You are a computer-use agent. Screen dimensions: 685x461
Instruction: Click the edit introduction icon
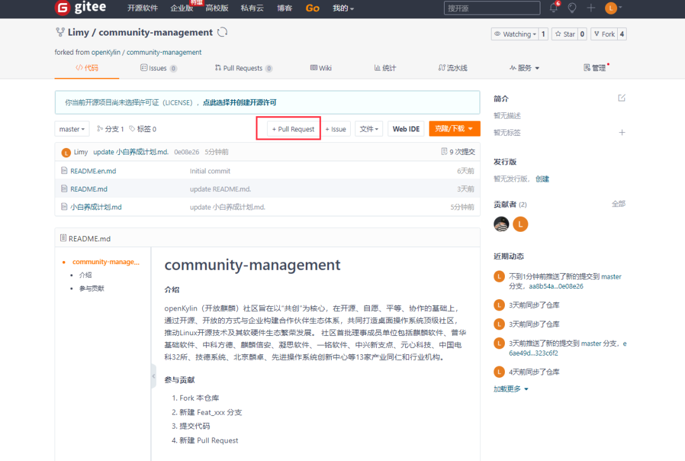621,98
